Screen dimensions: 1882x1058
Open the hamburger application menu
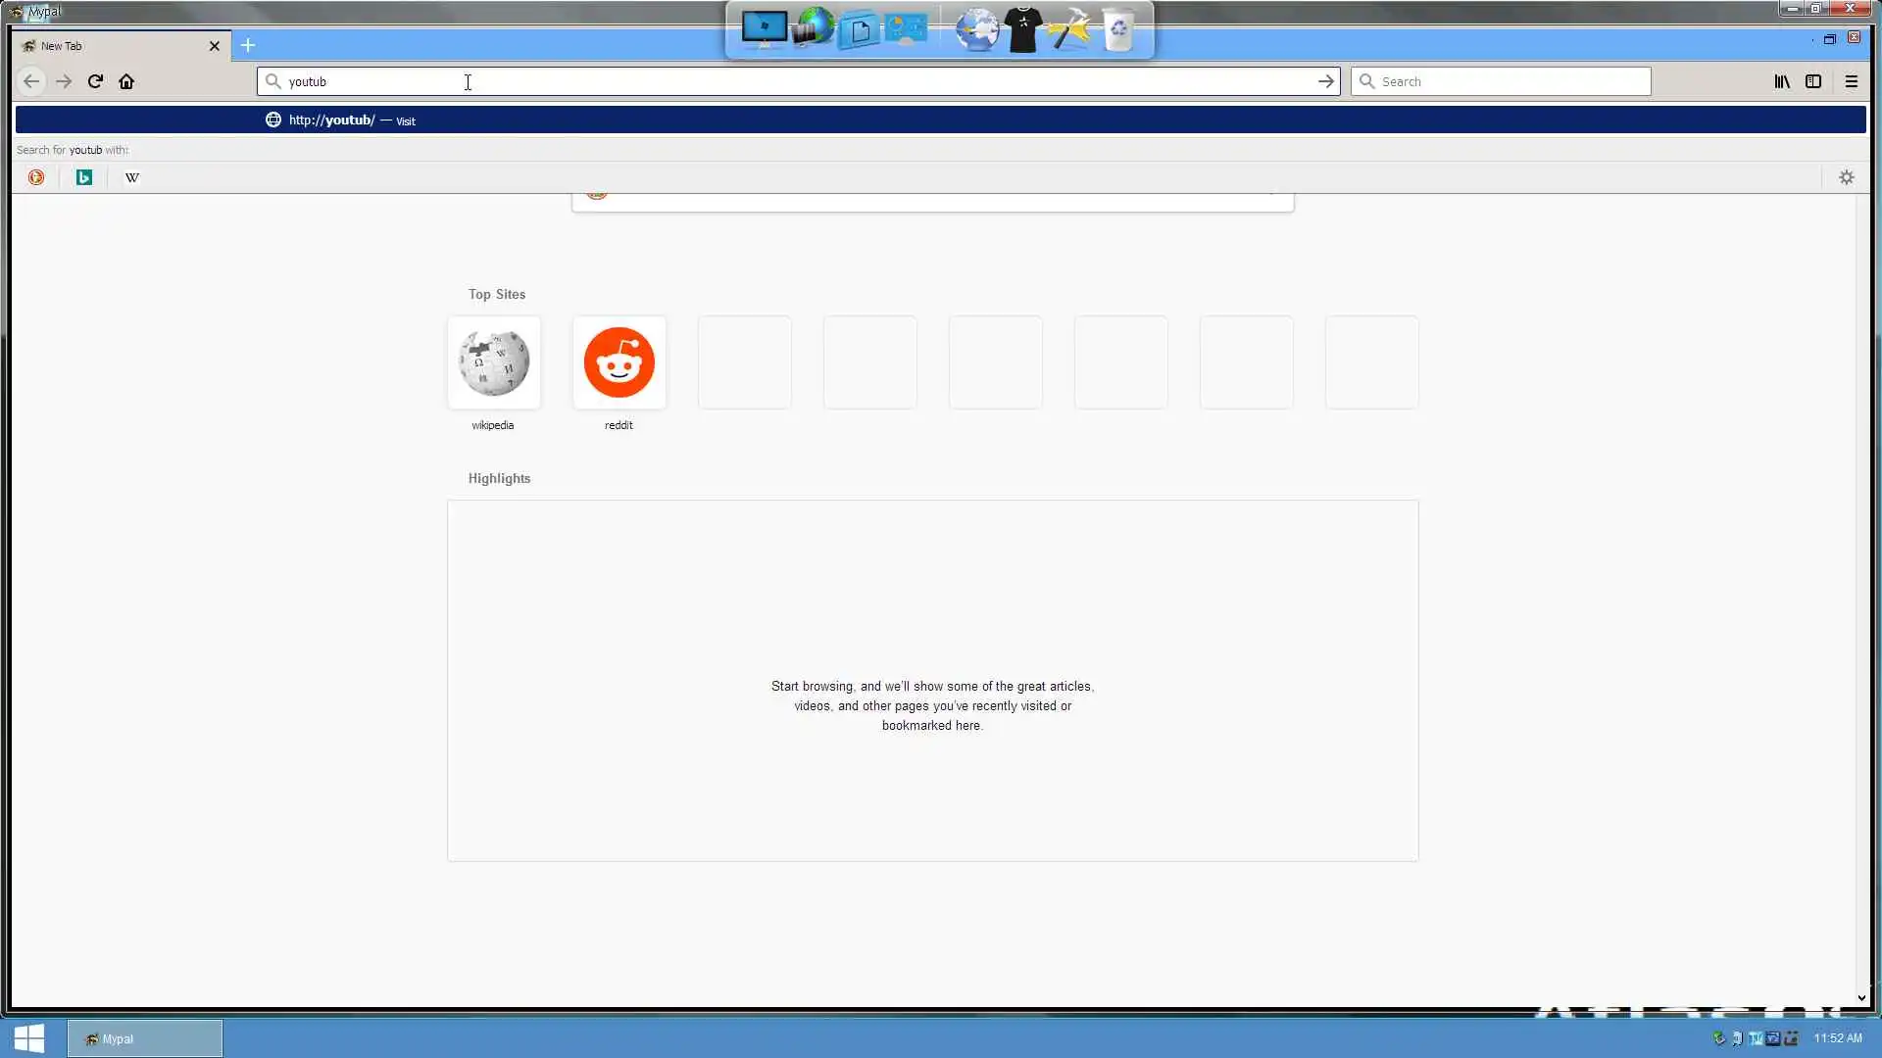point(1851,81)
